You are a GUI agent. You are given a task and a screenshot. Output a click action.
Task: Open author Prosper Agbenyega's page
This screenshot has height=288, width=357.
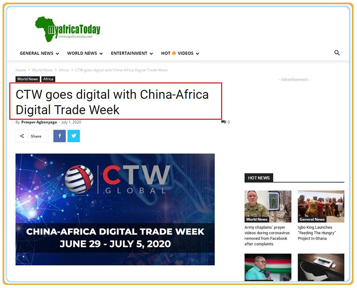(x=39, y=122)
